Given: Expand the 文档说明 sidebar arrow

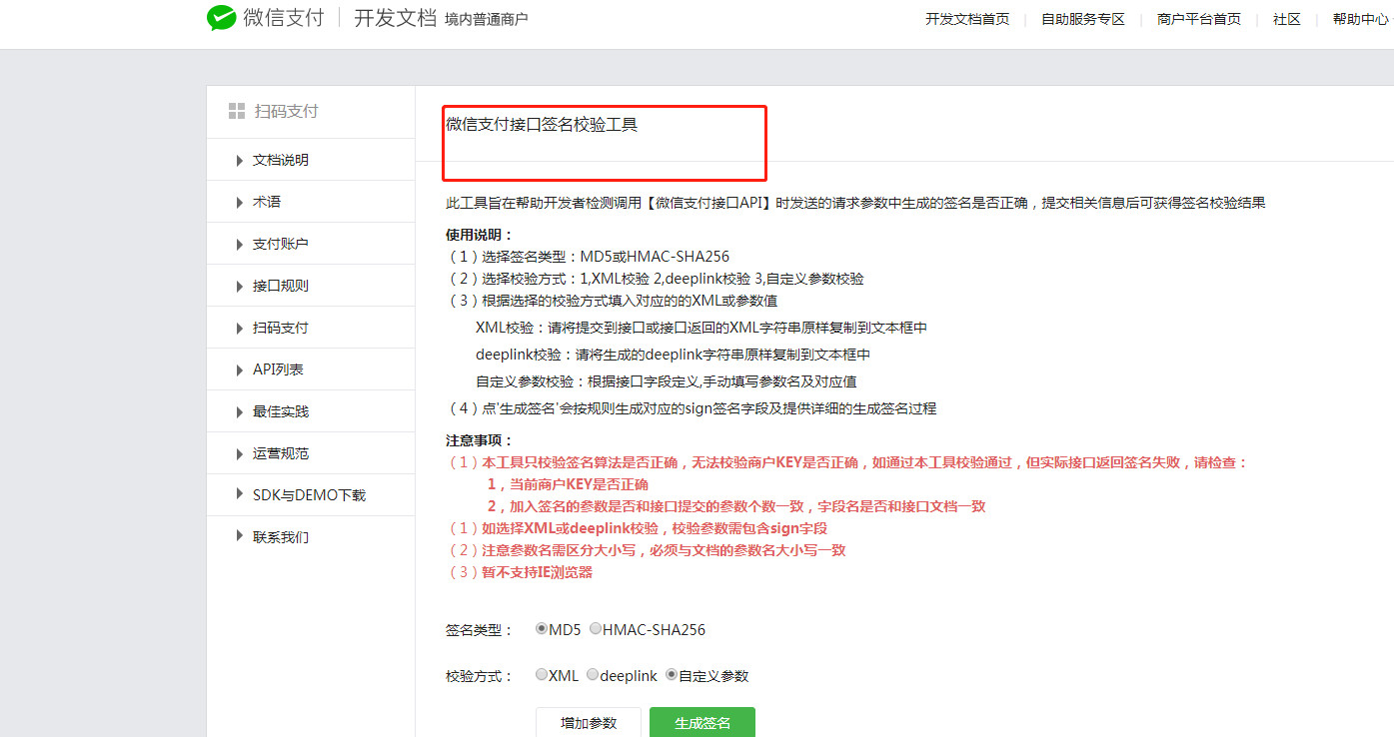Looking at the screenshot, I should pos(240,160).
